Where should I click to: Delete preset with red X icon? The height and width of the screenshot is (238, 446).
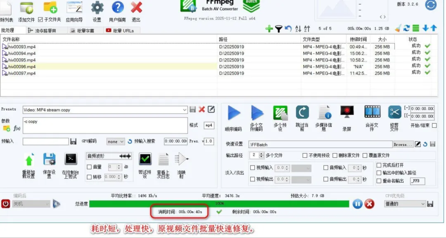pos(202,109)
